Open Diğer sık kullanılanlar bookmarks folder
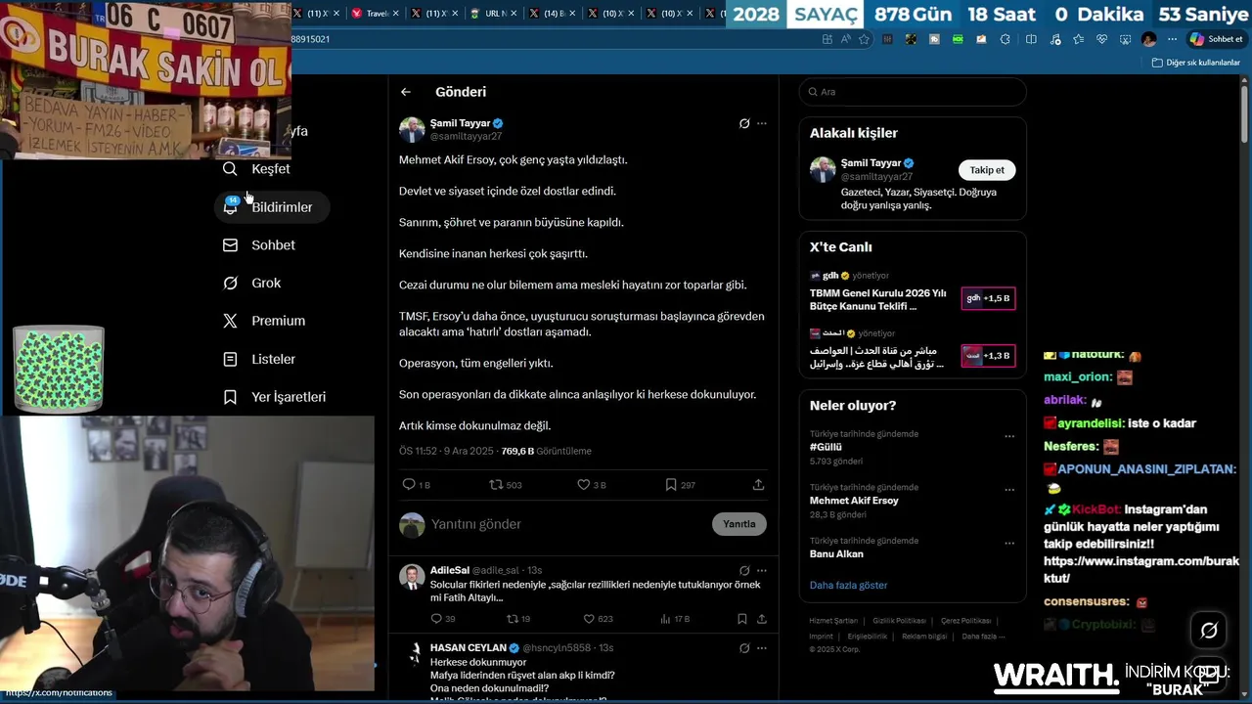Screen dimensions: 1252x704 [x=1195, y=63]
